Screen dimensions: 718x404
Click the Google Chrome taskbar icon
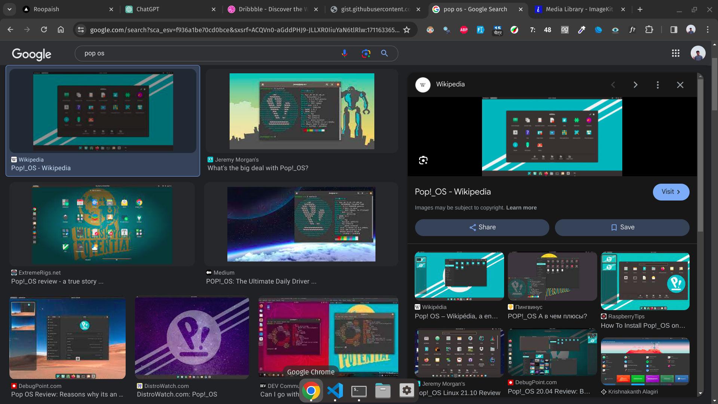click(311, 390)
